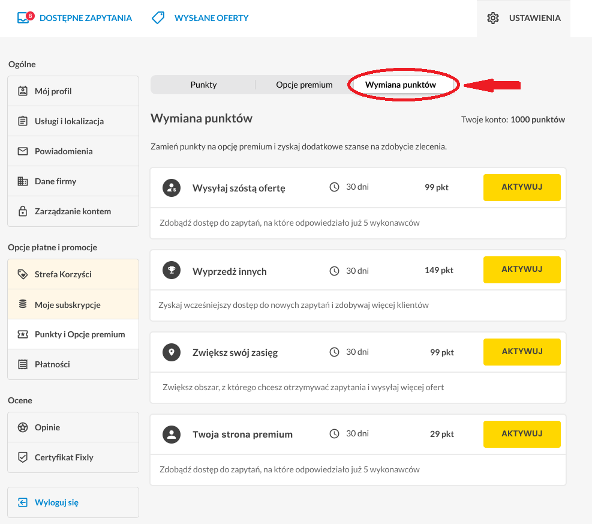592x524 pixels.
Task: Click Wyloguj się to log out
Action: point(73,502)
